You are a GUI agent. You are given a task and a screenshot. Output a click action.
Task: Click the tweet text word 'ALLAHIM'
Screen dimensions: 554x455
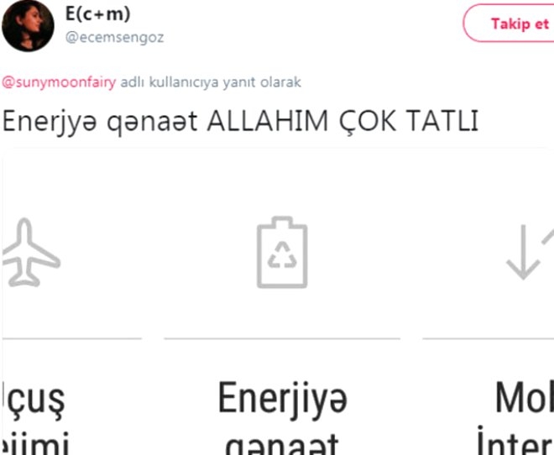(268, 121)
